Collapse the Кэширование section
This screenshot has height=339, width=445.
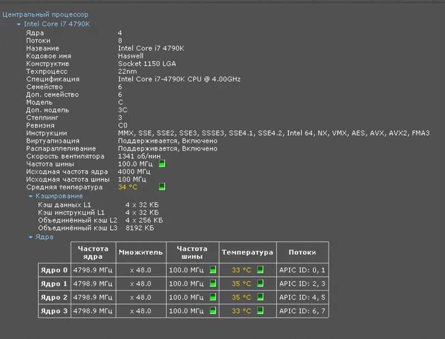[x=31, y=196]
